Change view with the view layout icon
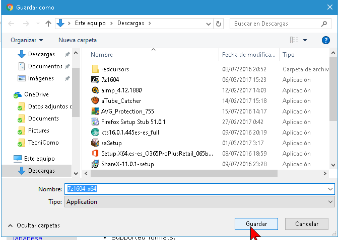The image size is (338, 240). (294, 40)
